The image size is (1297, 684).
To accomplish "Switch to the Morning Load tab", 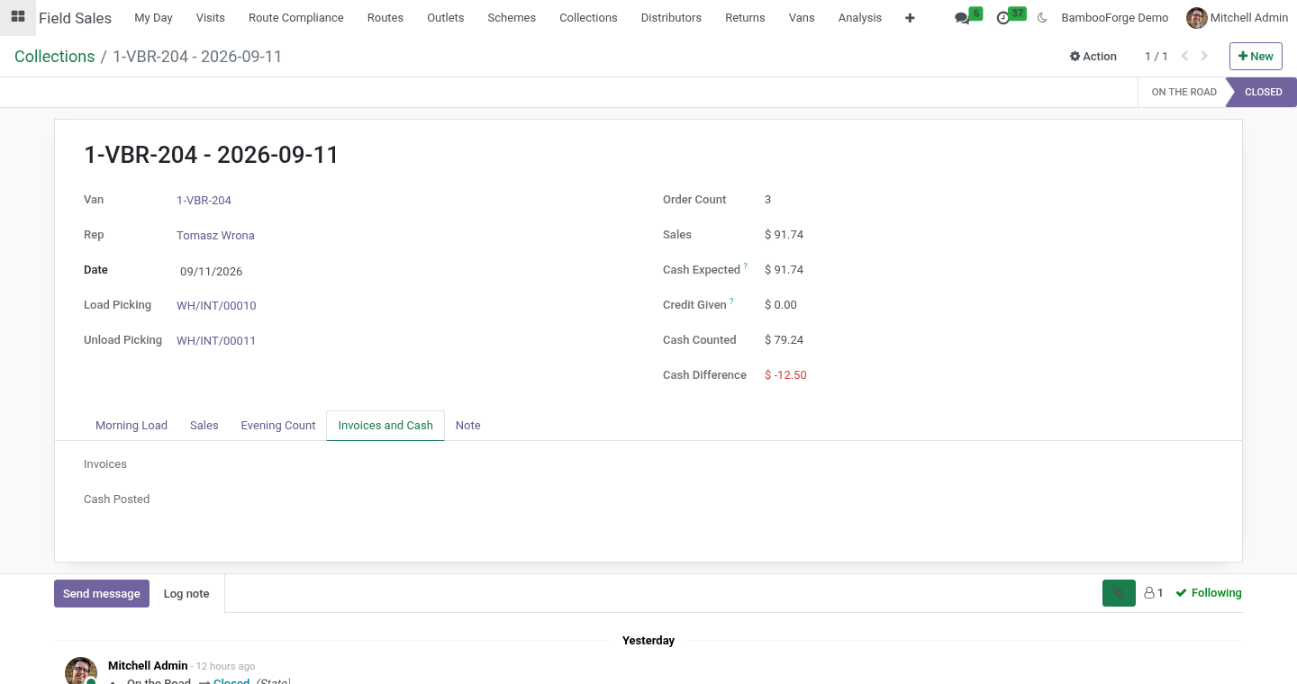I will point(132,426).
